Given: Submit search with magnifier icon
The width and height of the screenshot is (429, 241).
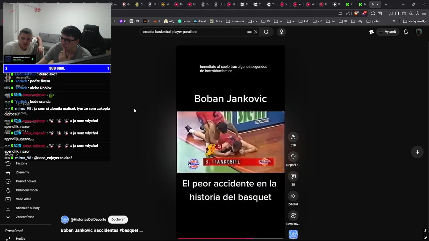Looking at the screenshot, I should pos(266,32).
